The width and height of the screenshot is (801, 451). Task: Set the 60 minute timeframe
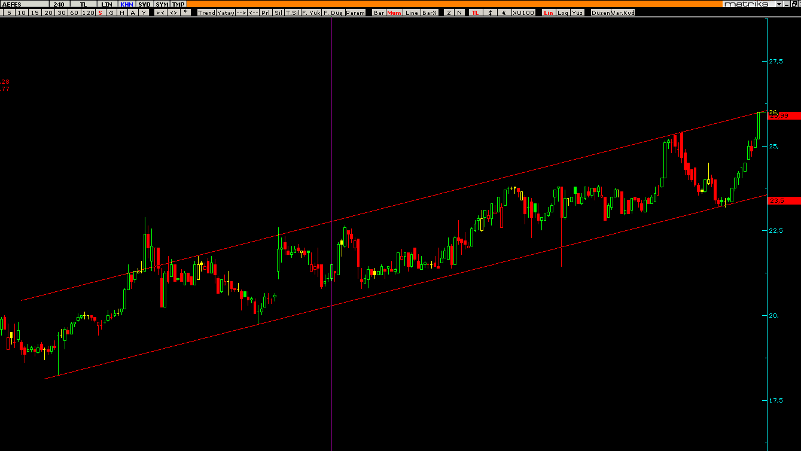tap(74, 13)
